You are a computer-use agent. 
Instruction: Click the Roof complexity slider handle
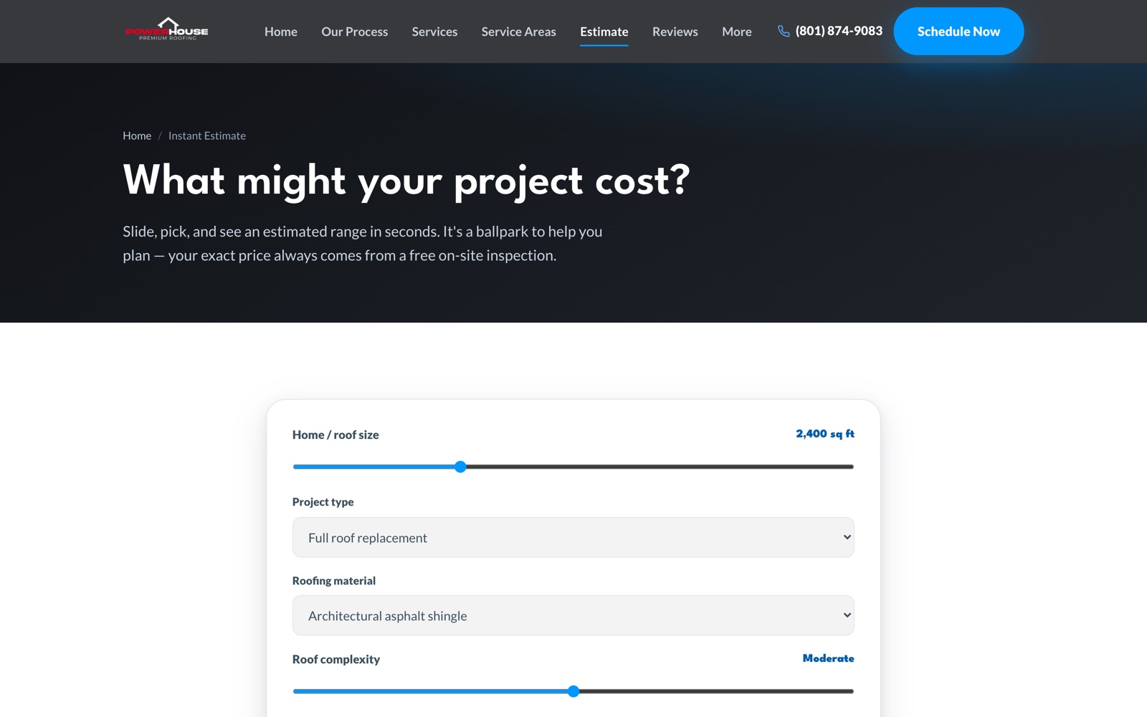tap(573, 691)
